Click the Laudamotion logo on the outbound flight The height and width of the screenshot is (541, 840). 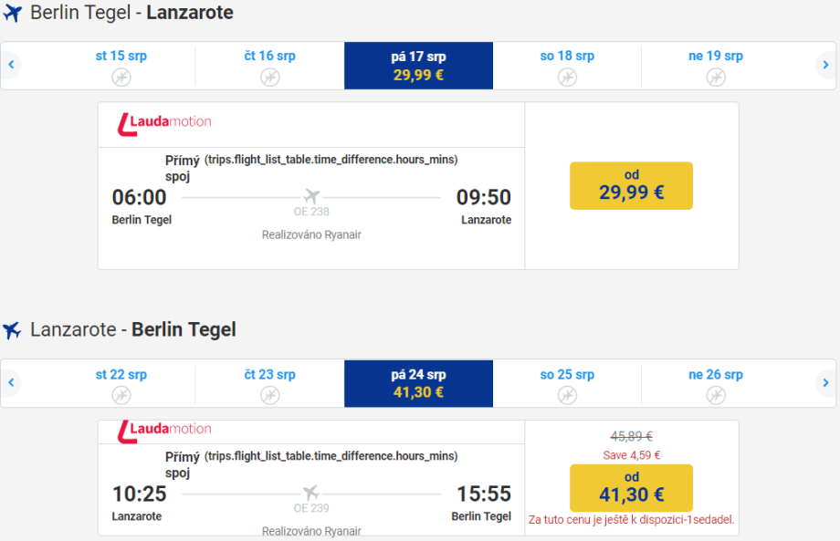(x=165, y=122)
